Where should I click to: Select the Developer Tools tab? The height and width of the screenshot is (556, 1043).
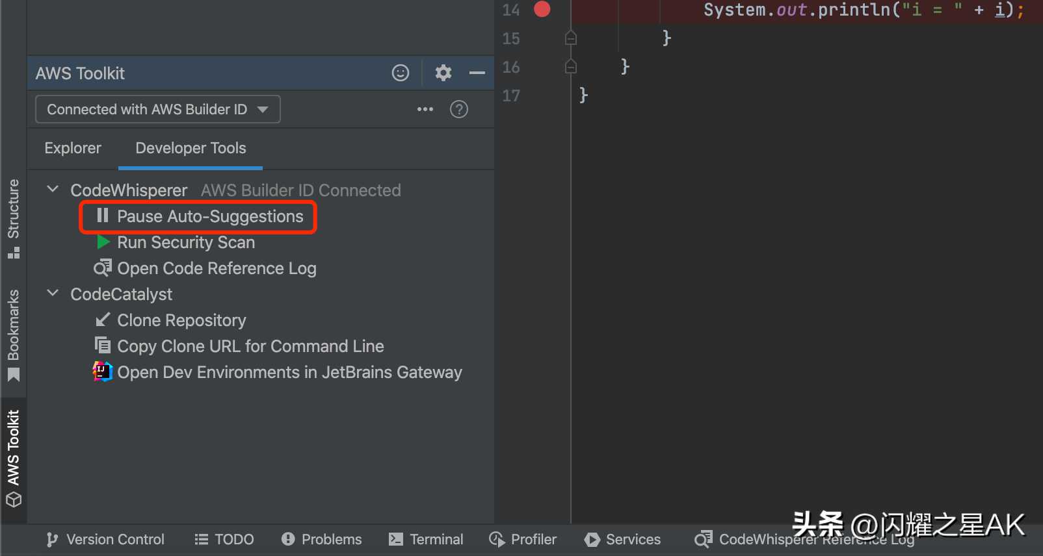(191, 148)
